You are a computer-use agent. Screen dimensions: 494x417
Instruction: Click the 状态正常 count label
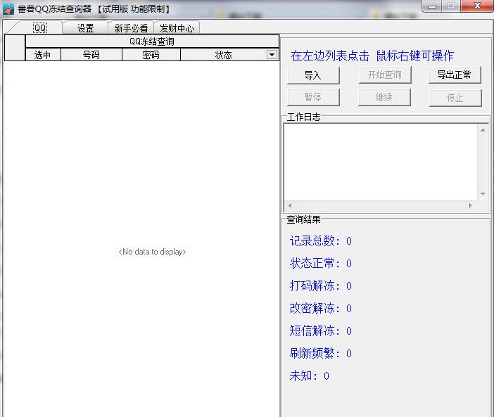321,263
